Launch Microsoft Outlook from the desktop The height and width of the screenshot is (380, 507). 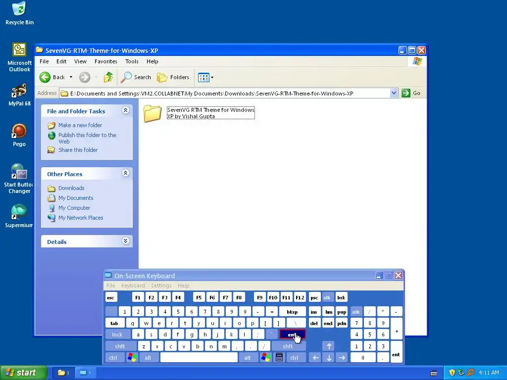coord(19,57)
